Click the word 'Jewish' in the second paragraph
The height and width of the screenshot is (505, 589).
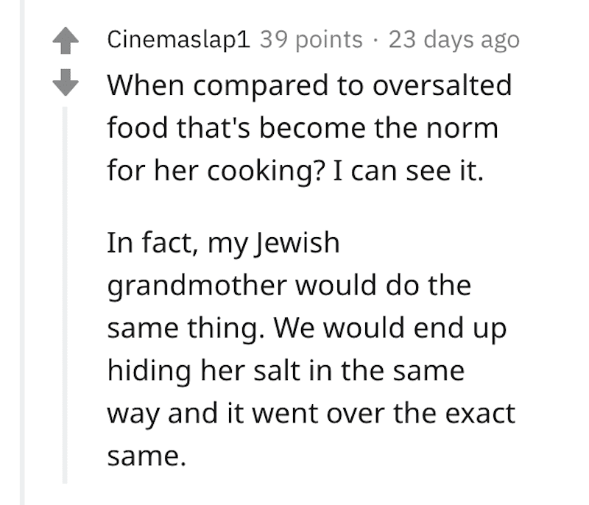click(x=297, y=243)
